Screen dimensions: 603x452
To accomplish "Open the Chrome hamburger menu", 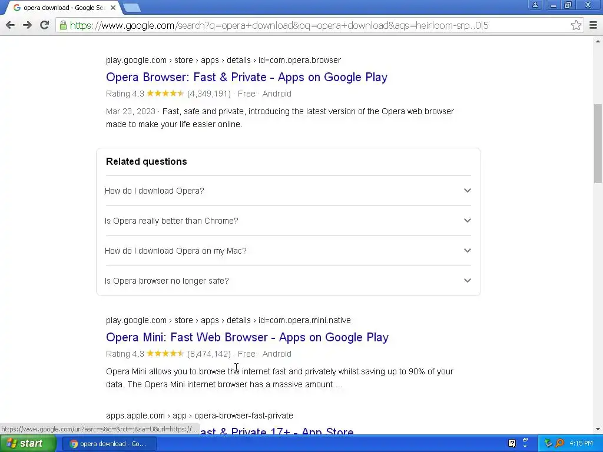I will pyautogui.click(x=594, y=25).
